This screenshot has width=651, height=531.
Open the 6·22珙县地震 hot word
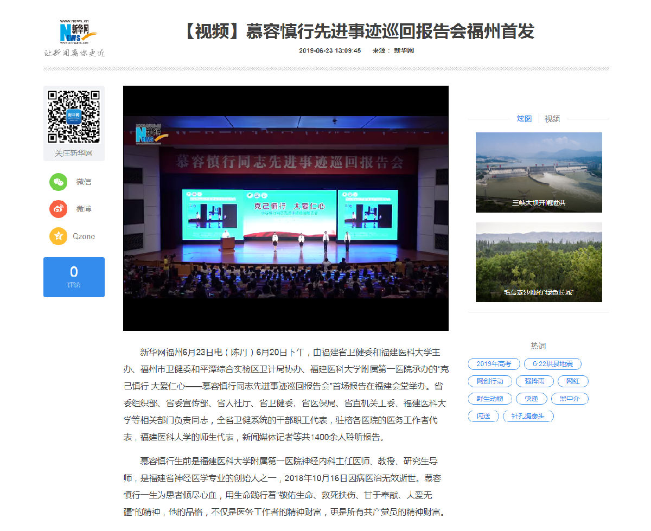click(x=552, y=364)
